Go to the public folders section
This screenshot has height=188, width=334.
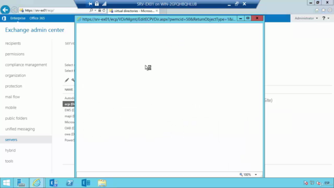[16, 118]
